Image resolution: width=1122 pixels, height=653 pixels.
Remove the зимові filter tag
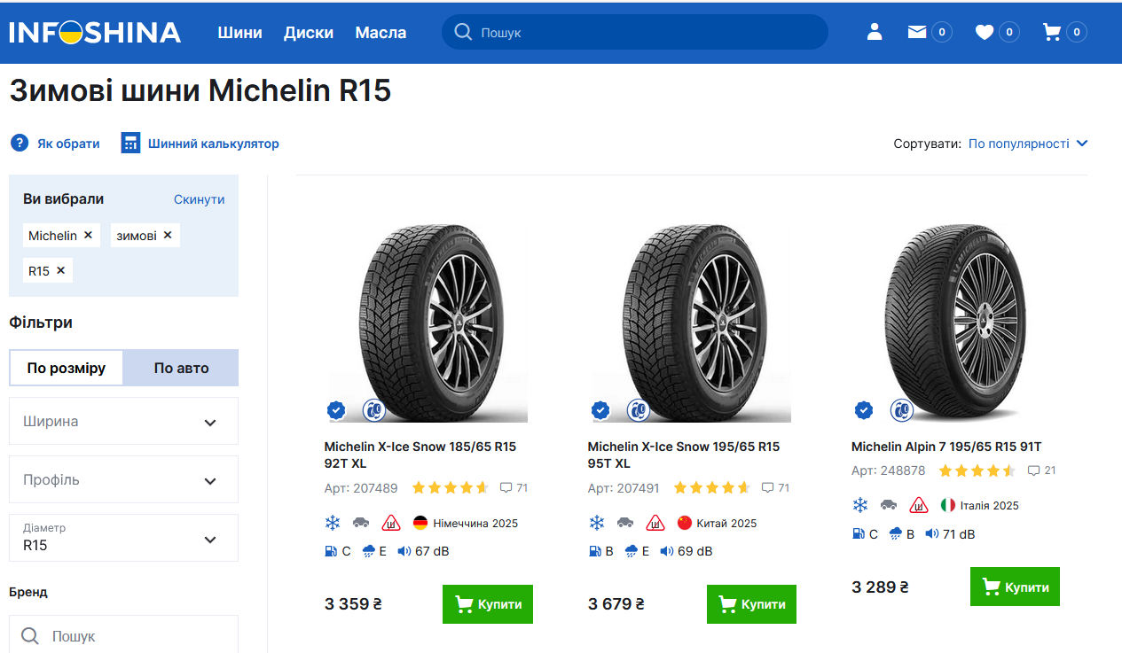pos(167,235)
